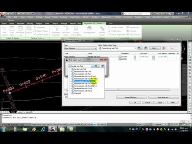192x144 pixels.
Task: Click the Superelevation ribbon icon
Action: click(89, 30)
